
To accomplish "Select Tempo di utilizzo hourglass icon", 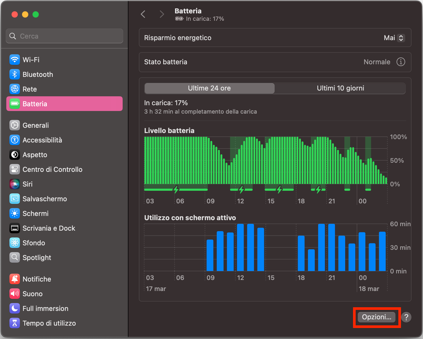I will point(15,323).
